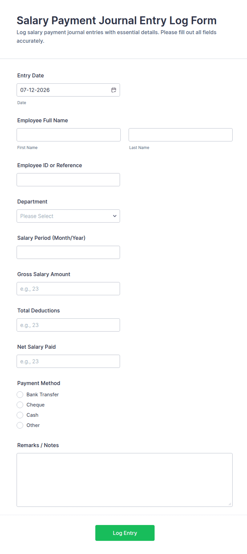Image resolution: width=247 pixels, height=554 pixels.
Task: Select the Employee ID or Reference field
Action: pyautogui.click(x=68, y=180)
